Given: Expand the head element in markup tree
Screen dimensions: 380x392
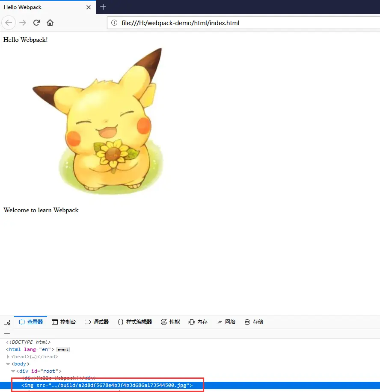Looking at the screenshot, I should [8, 357].
